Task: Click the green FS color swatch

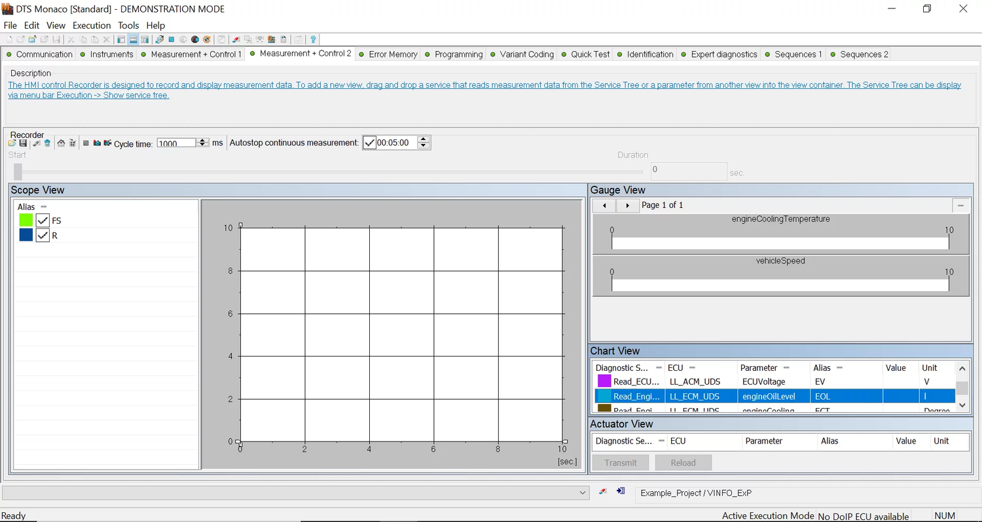Action: coord(26,220)
